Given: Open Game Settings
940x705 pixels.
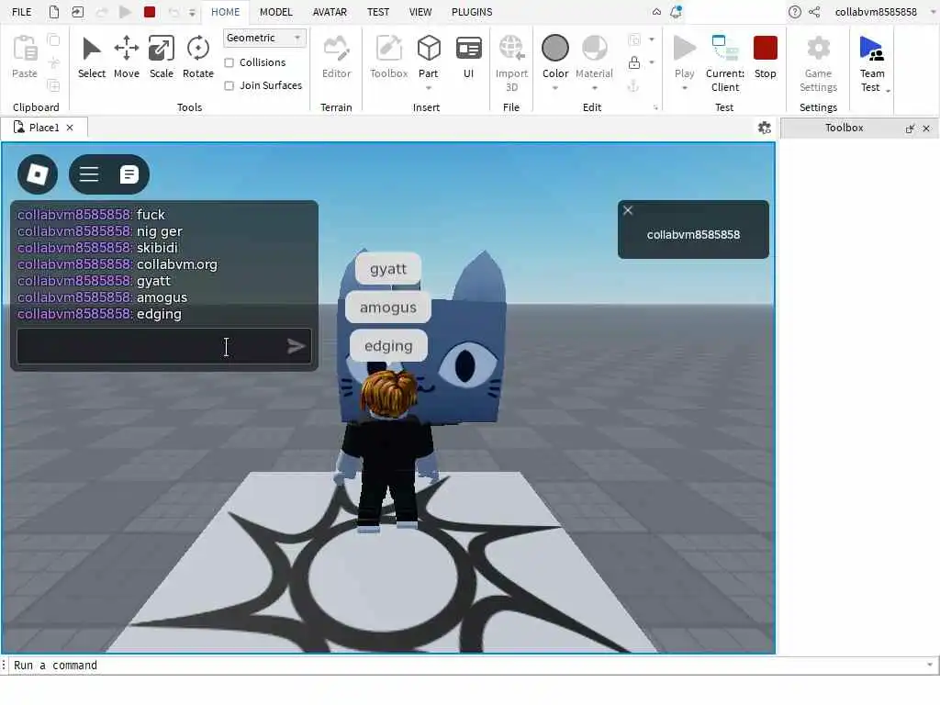Looking at the screenshot, I should point(818,63).
